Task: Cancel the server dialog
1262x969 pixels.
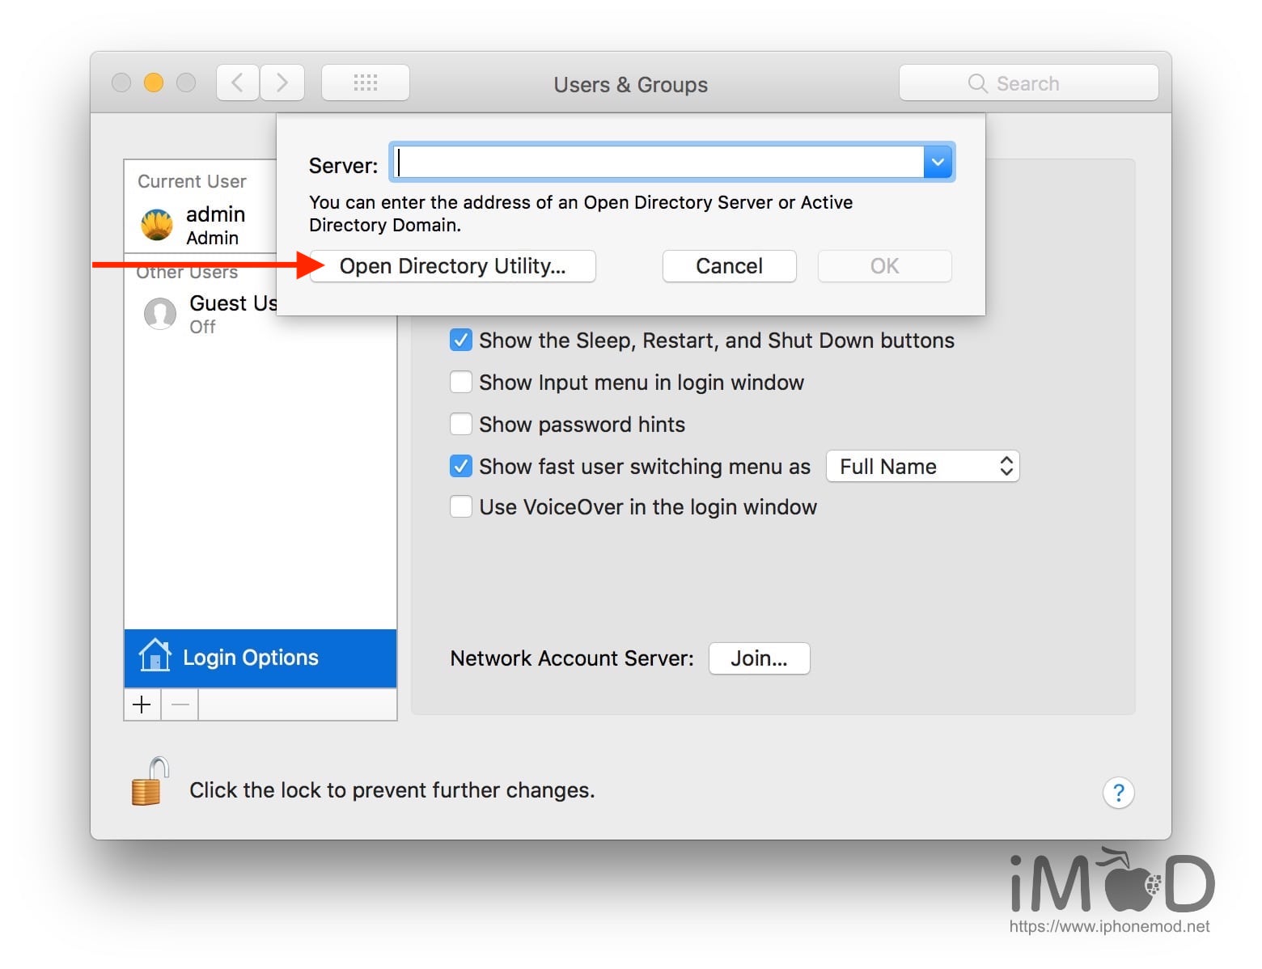Action: [728, 266]
